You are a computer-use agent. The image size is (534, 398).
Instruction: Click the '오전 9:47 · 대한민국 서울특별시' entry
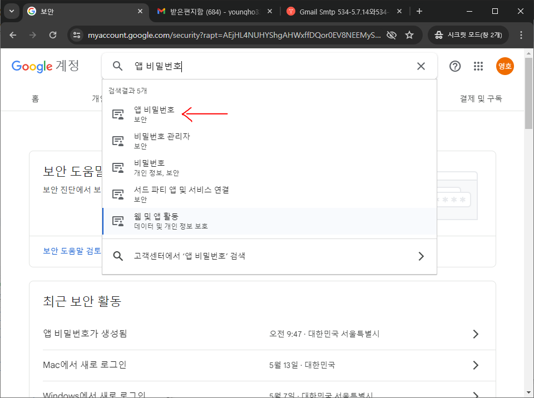coord(324,334)
